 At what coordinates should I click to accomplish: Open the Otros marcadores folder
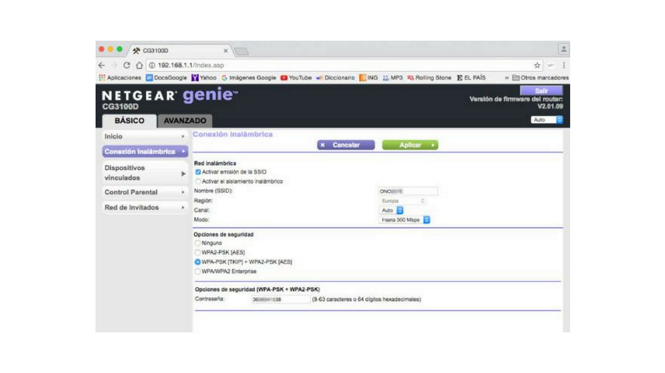pos(540,78)
